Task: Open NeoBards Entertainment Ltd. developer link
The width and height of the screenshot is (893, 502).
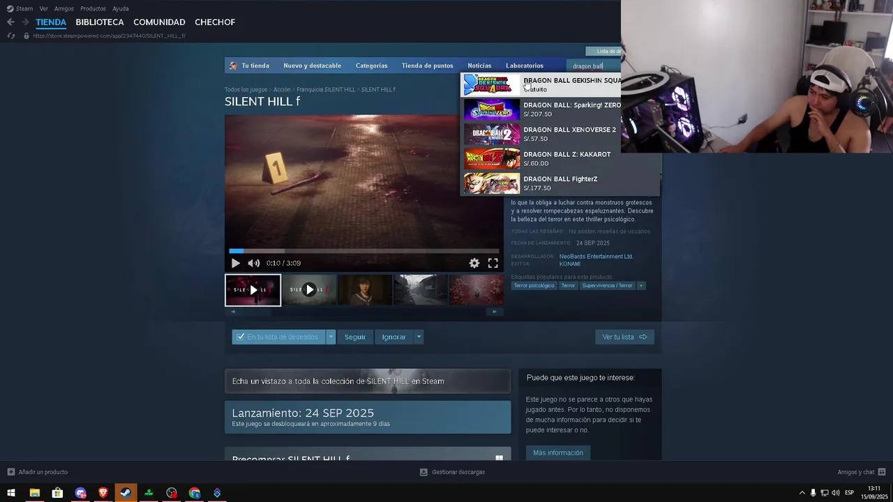Action: (x=596, y=257)
